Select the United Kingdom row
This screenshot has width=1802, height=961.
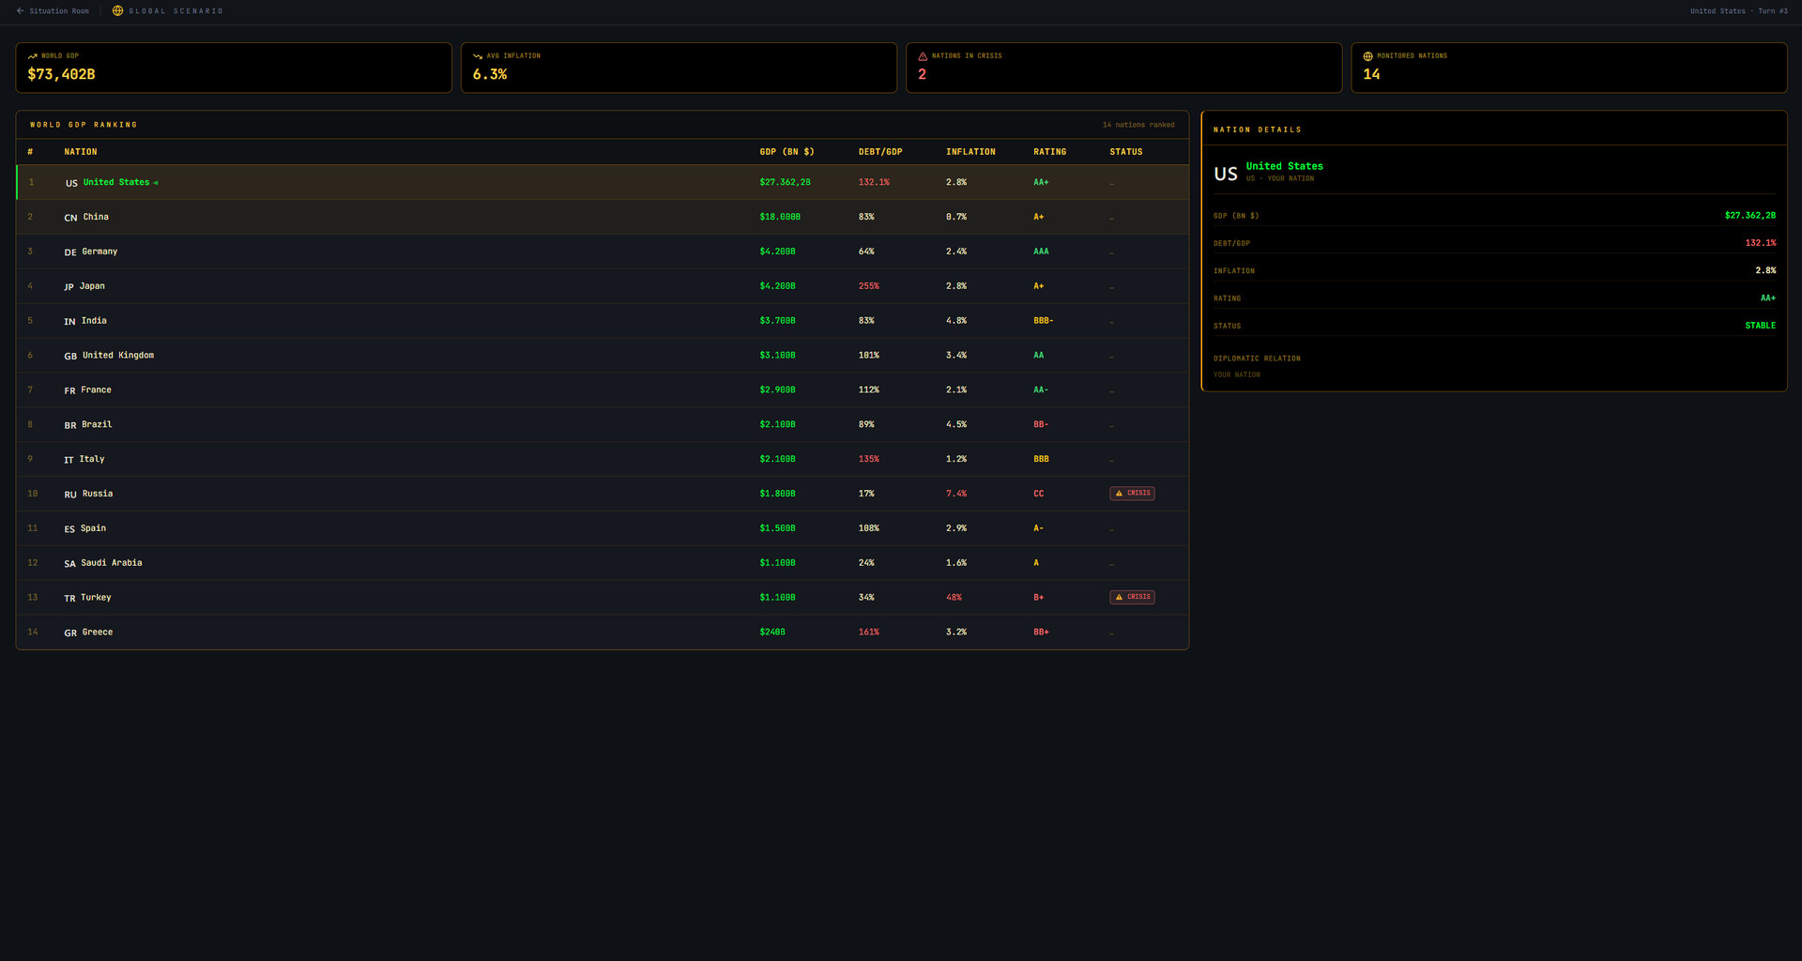click(603, 356)
